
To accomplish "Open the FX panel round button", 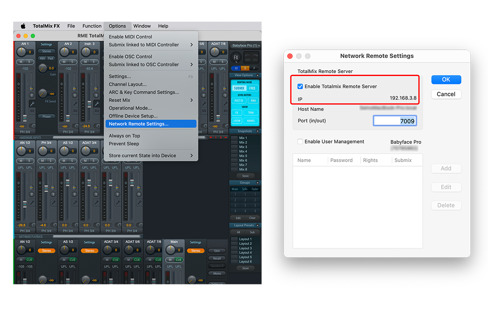I will (236, 57).
